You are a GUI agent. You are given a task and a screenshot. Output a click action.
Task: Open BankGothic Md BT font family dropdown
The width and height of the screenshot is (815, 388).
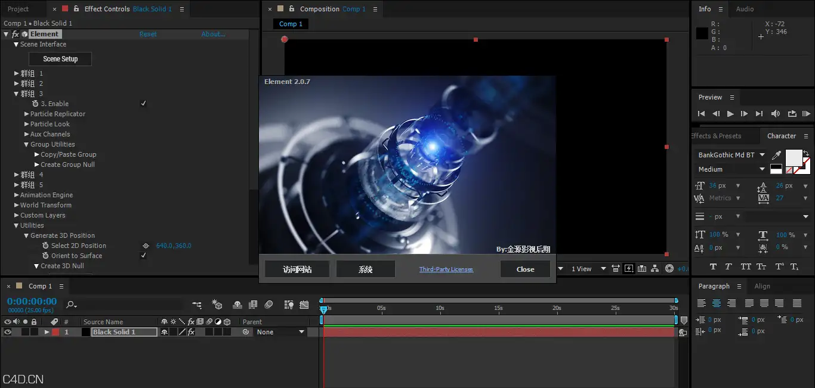click(732, 155)
